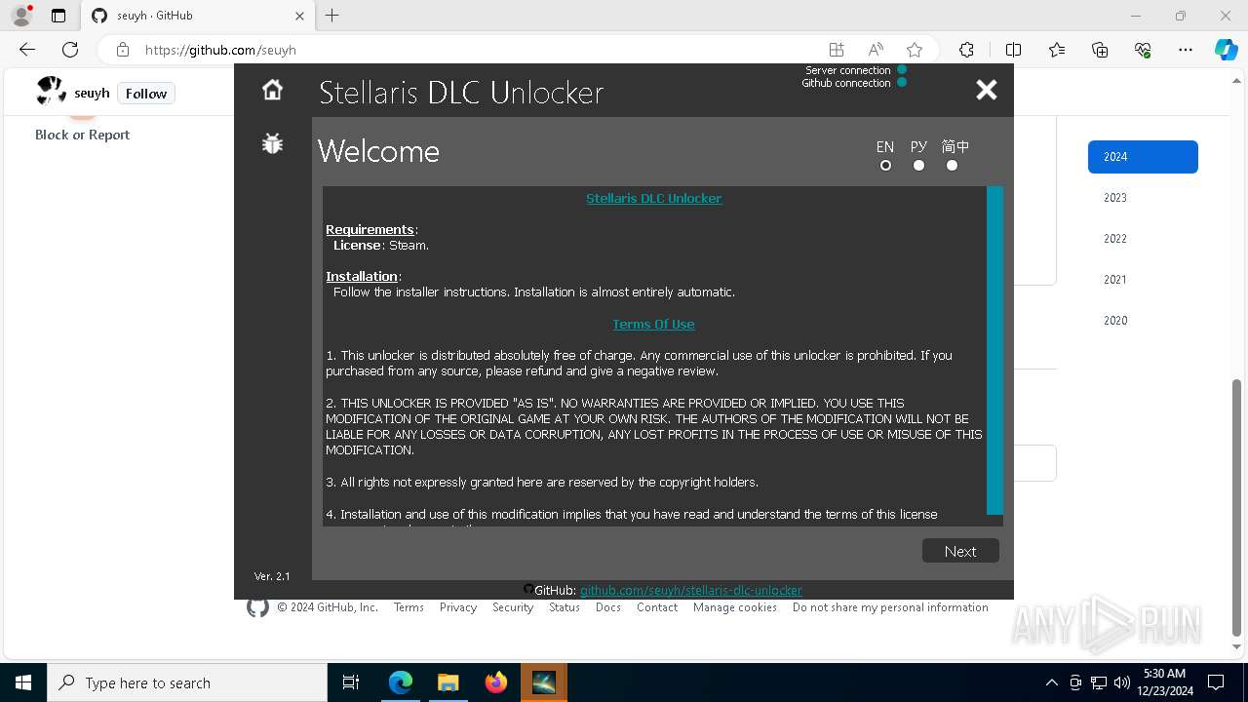Screen dimensions: 1248x702
Task: Show hidden system tray icons
Action: click(1051, 682)
